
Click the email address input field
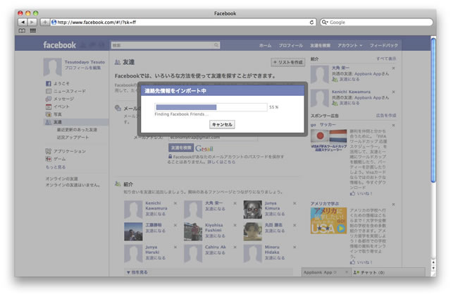213,138
